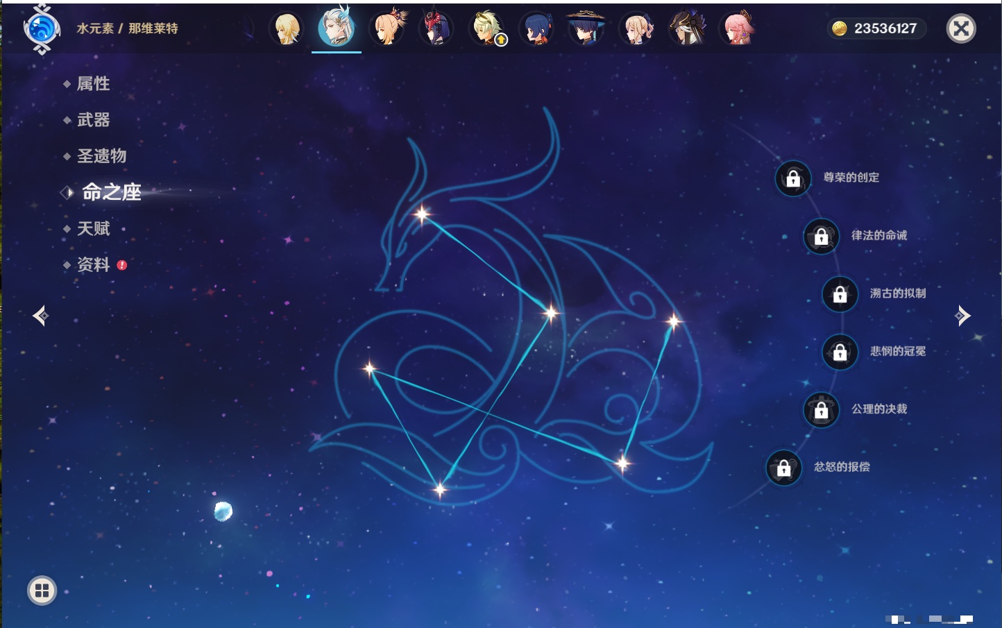Click the Mora coin balance 23536127
Image resolution: width=1002 pixels, height=628 pixels.
pyautogui.click(x=876, y=28)
